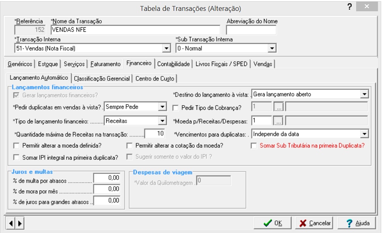382x233 pixels.
Task: Click the Nome da Transação field
Action: [x=135, y=30]
